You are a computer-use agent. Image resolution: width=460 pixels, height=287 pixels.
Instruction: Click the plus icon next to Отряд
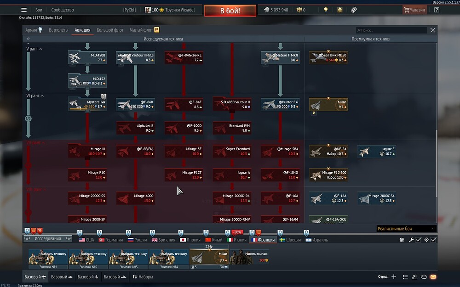393,277
